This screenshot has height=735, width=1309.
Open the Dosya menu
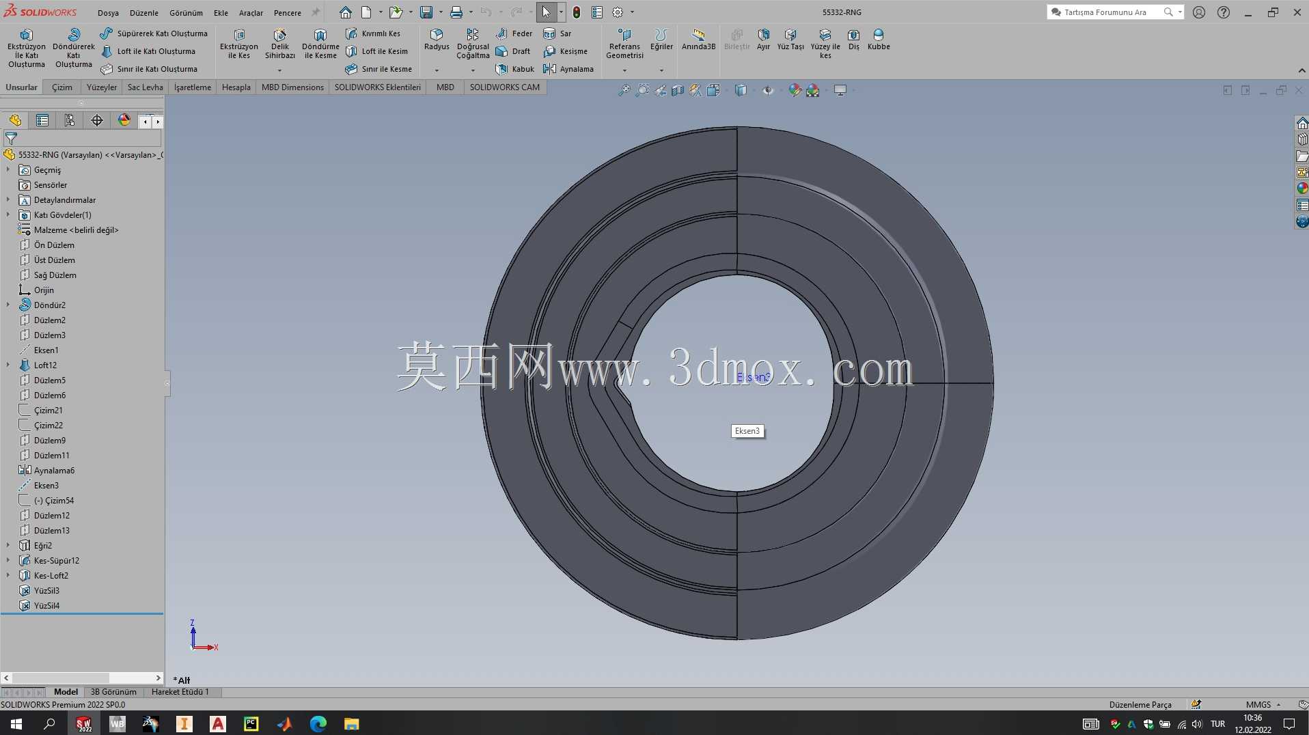(108, 12)
